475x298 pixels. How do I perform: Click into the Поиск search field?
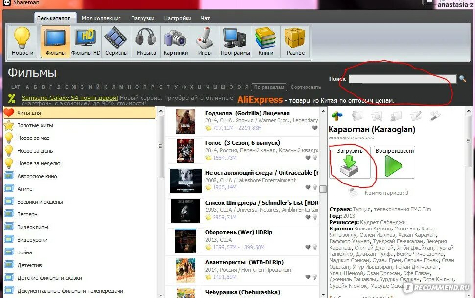[x=403, y=79]
